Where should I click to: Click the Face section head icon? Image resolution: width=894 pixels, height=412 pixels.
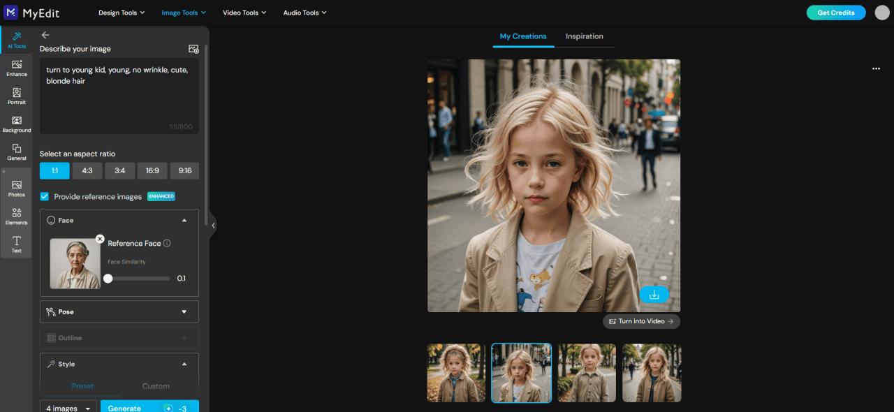pyautogui.click(x=51, y=220)
